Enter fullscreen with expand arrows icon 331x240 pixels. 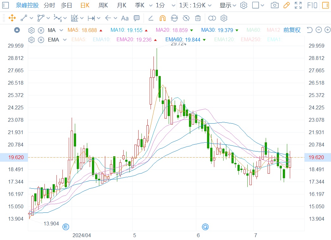pyautogui.click(x=298, y=5)
